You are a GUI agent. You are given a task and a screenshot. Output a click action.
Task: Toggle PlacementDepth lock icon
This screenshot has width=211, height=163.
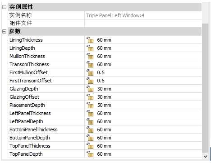[90, 105]
